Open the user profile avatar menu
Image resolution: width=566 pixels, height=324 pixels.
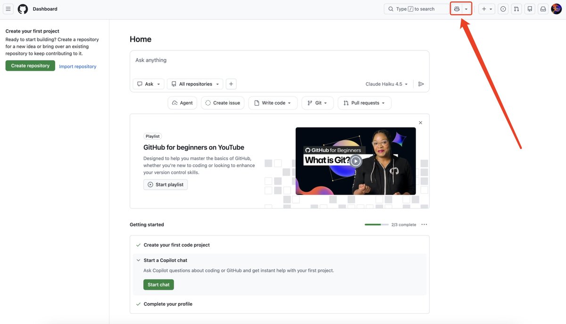(556, 9)
